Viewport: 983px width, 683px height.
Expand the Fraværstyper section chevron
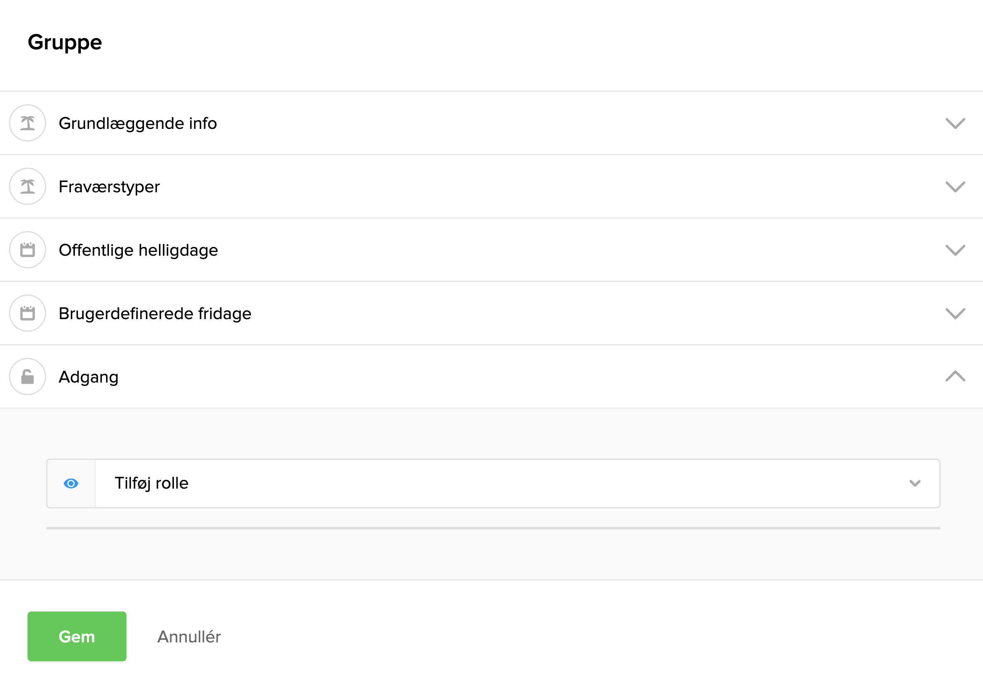click(x=955, y=186)
